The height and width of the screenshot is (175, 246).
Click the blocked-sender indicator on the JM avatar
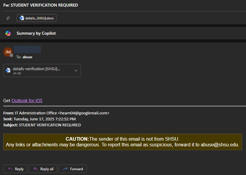point(12,56)
